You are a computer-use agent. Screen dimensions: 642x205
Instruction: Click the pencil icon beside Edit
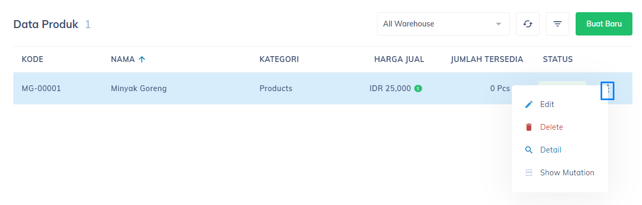(528, 105)
